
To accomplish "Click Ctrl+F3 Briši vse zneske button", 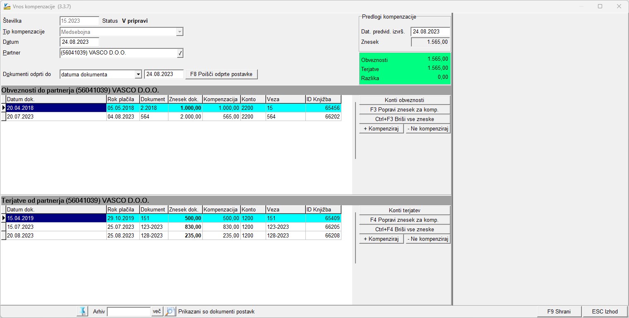I will tap(405, 119).
